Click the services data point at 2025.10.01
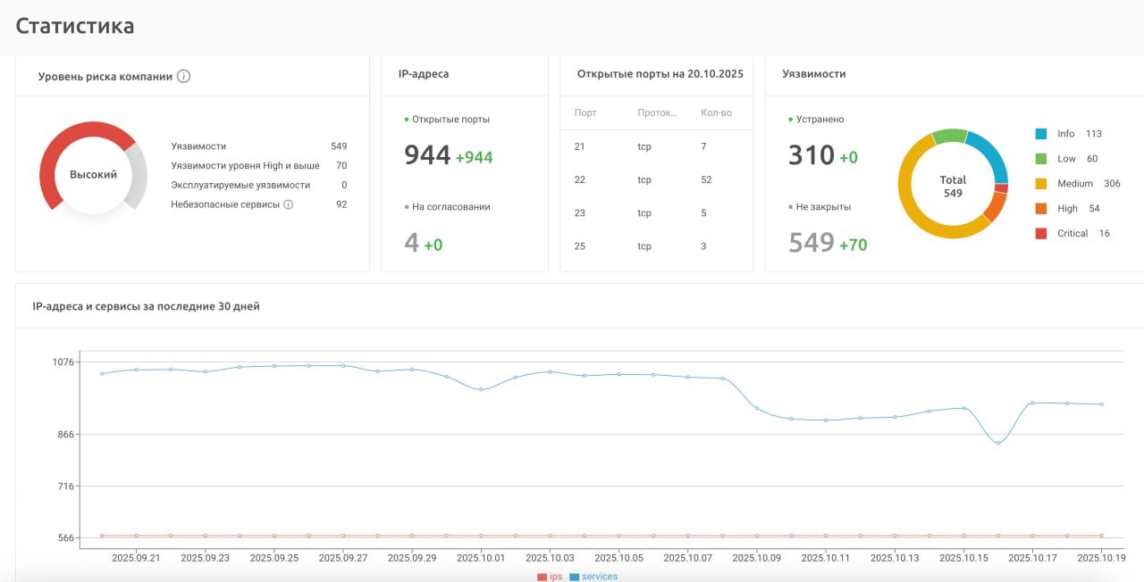1144x582 pixels. tap(481, 389)
